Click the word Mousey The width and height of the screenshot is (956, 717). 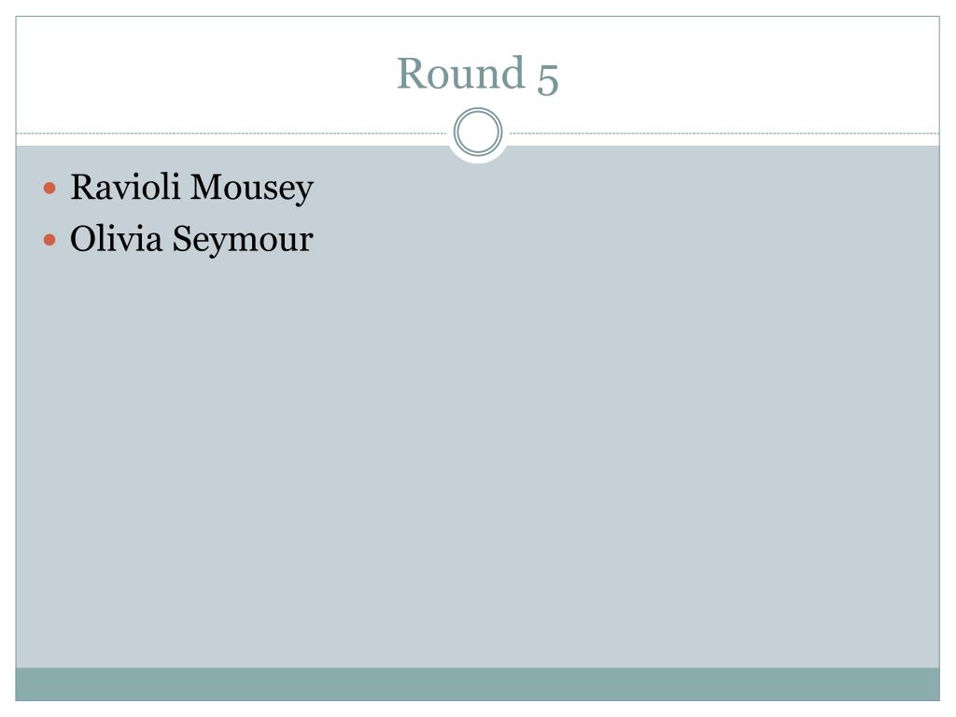252,189
